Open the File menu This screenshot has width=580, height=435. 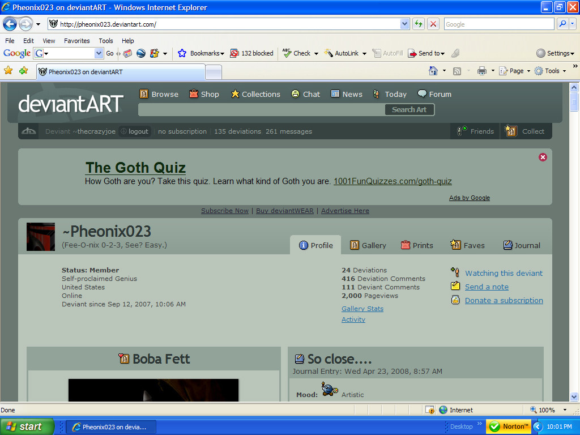(x=10, y=41)
